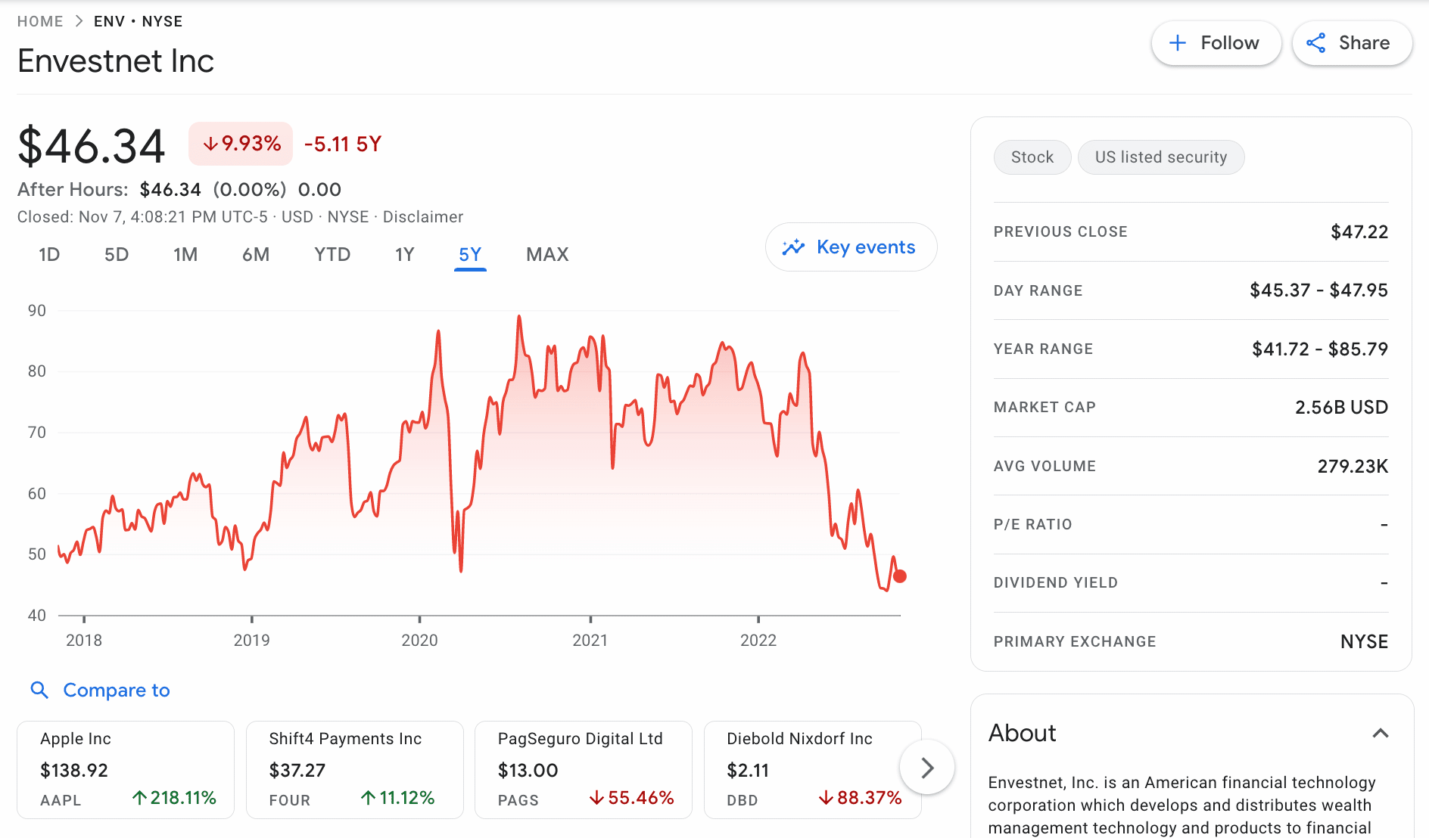Click the down arrow next to 55.46%
The image size is (1429, 838).
pos(597,797)
